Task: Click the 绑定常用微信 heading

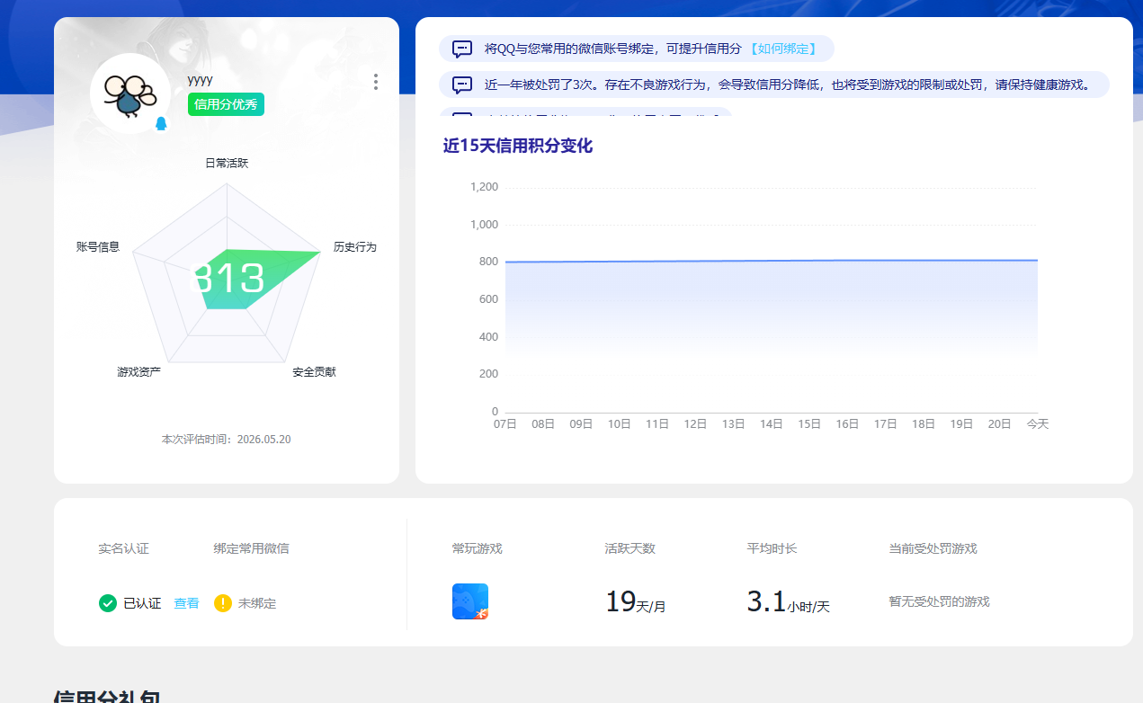Action: (251, 548)
